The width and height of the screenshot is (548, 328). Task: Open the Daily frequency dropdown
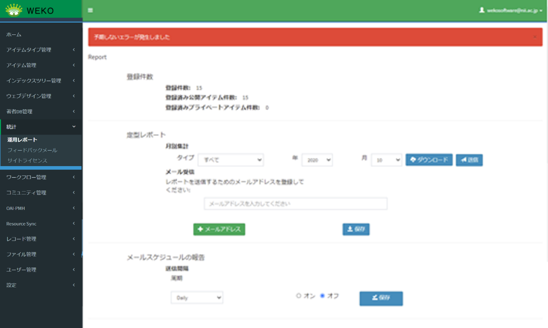pyautogui.click(x=197, y=298)
